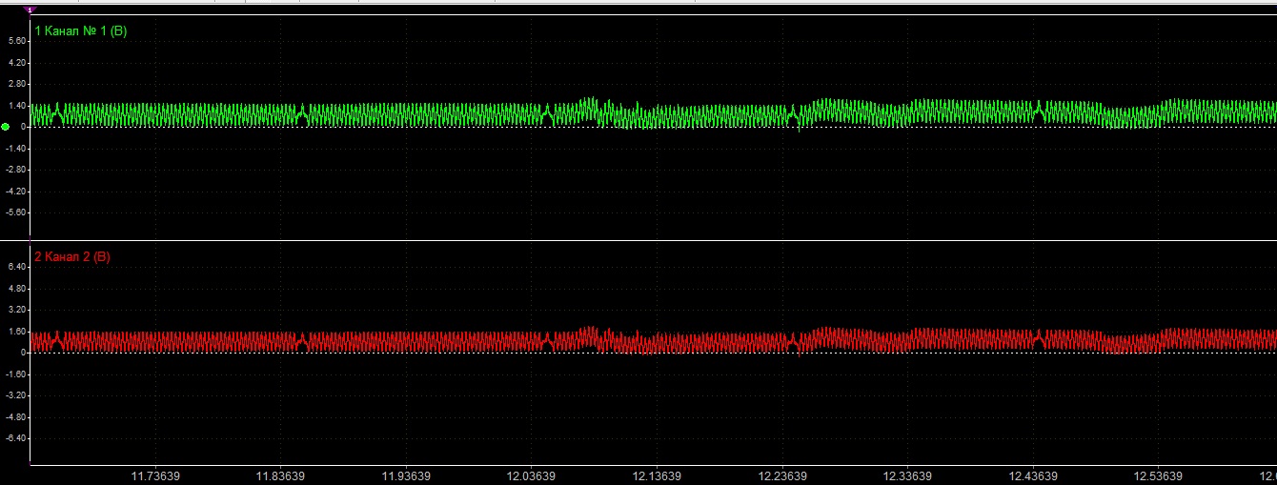The height and width of the screenshot is (485, 1277).
Task: Click the 6.40 value on channel 2 axis
Action: pos(16,267)
